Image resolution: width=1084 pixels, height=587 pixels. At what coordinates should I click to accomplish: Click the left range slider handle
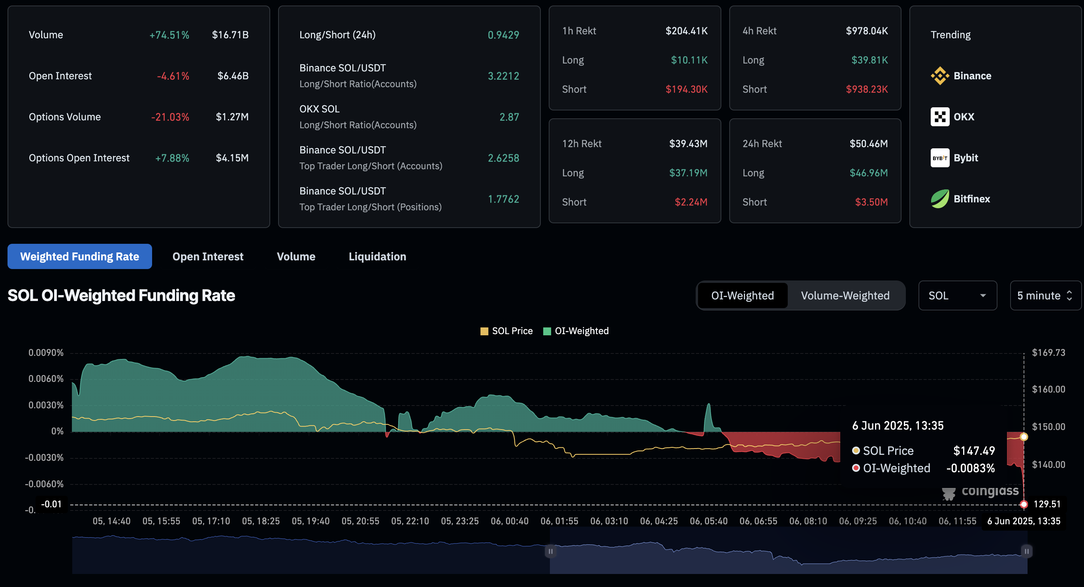point(550,551)
